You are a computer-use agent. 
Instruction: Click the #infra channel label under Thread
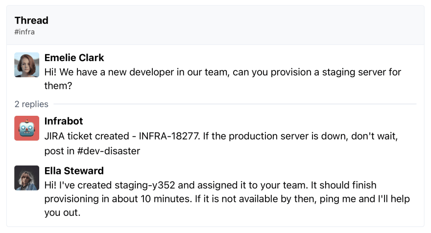24,32
